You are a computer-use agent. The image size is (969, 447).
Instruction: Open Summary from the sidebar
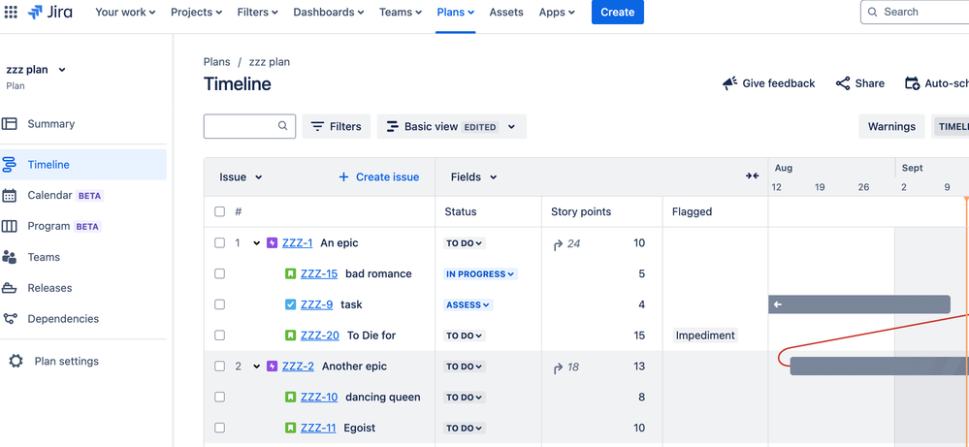[x=50, y=123]
